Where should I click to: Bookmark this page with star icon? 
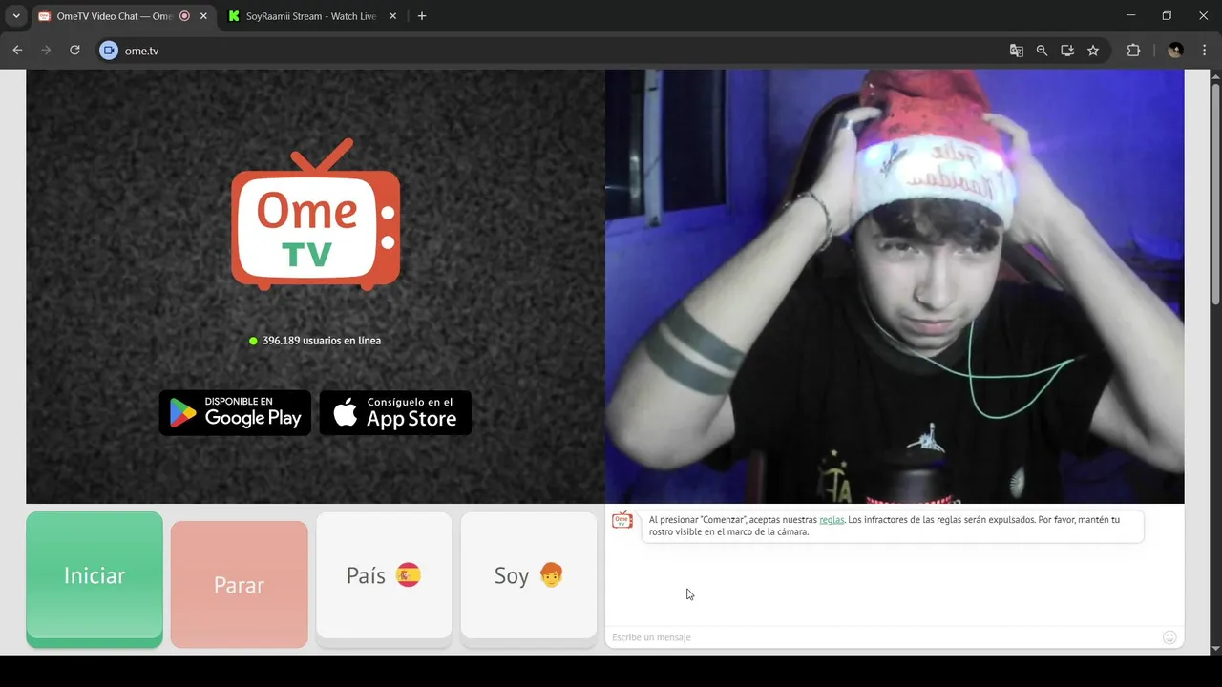tap(1093, 51)
